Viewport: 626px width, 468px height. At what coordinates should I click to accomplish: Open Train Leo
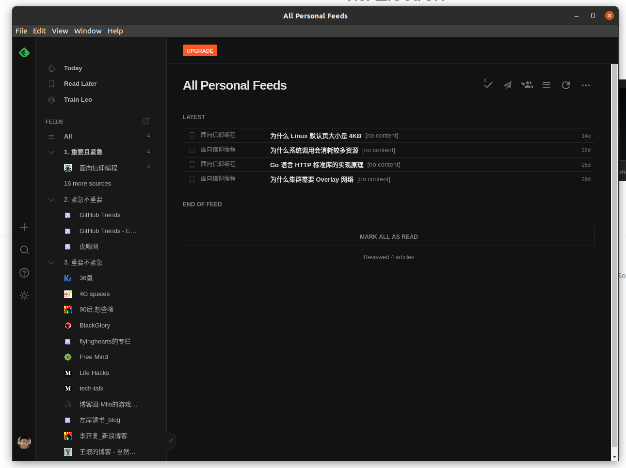[x=78, y=100]
